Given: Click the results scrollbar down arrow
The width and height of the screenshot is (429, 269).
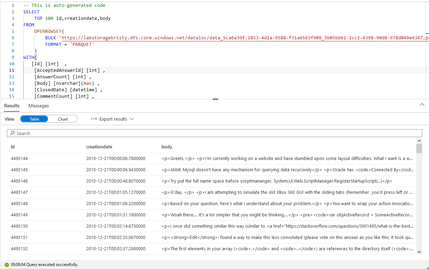Looking at the screenshot, I should 419,252.
